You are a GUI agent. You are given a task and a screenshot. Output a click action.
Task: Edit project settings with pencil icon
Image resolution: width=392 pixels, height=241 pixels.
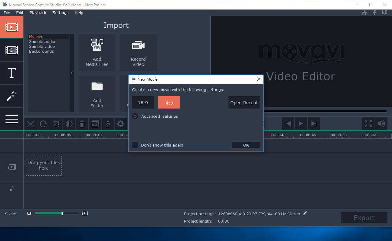(305, 214)
